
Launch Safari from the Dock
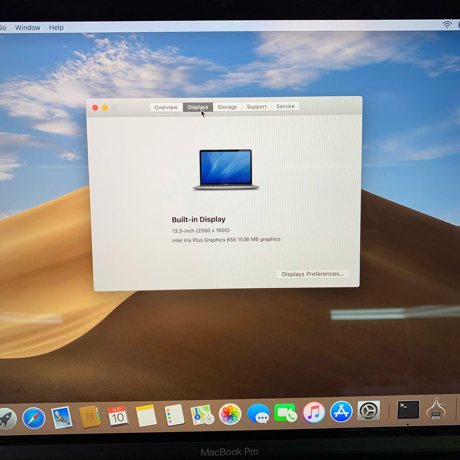pyautogui.click(x=34, y=418)
